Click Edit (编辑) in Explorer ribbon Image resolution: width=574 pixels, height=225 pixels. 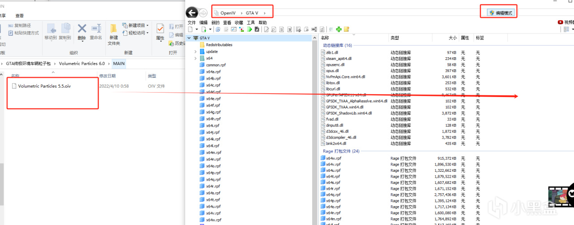click(x=176, y=35)
